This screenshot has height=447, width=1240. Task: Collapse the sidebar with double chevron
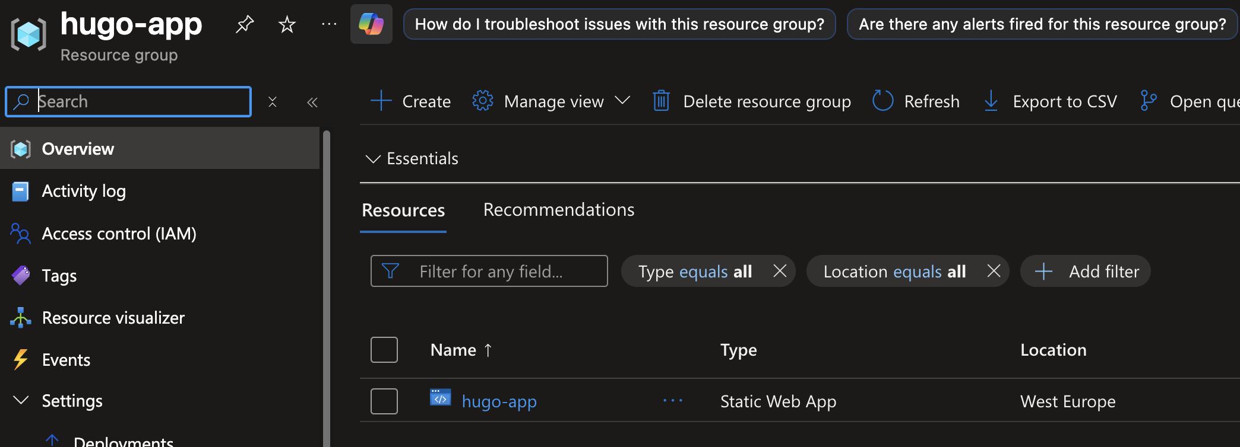[x=312, y=103]
